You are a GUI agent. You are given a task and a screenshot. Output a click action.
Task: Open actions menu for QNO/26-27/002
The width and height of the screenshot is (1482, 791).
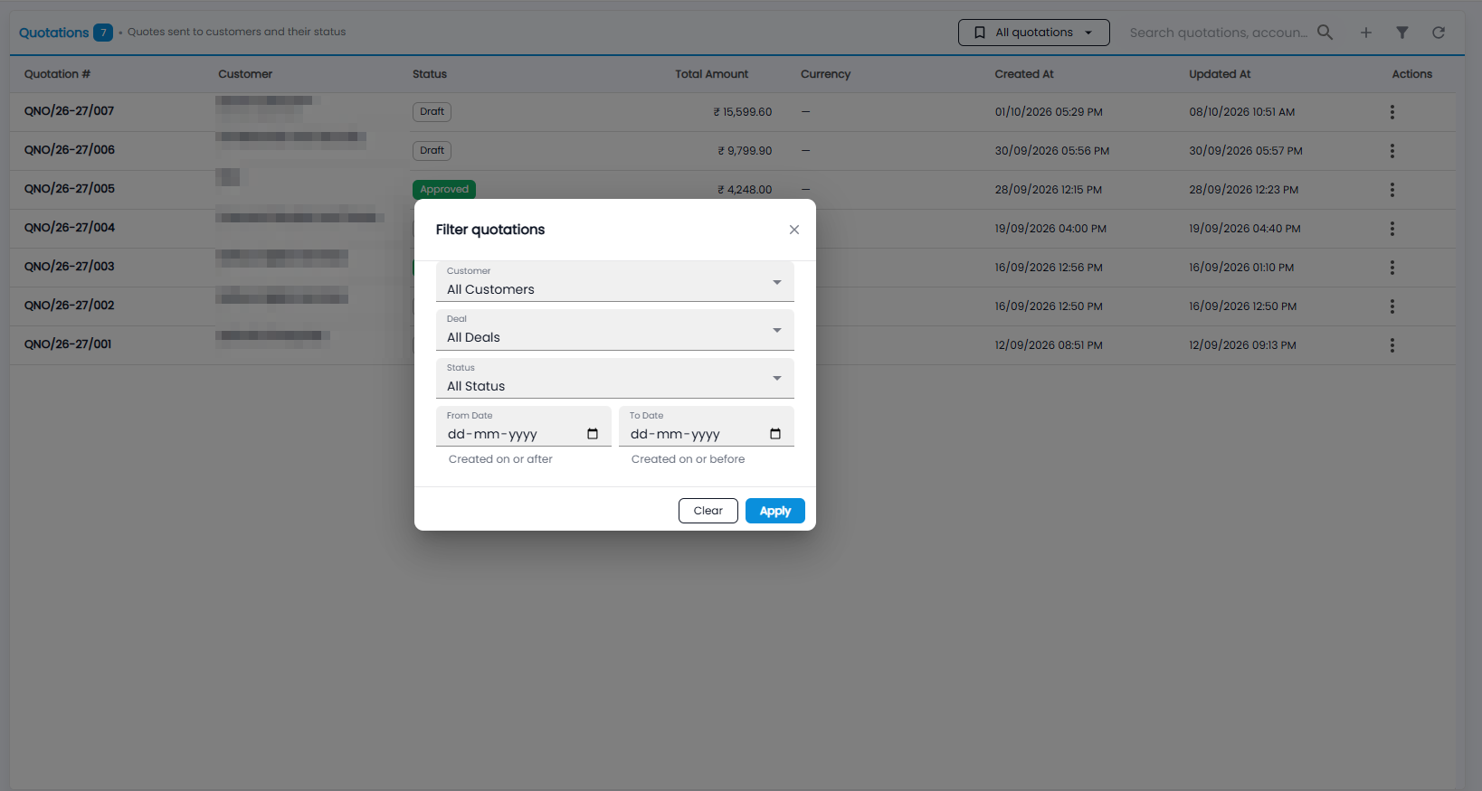pyautogui.click(x=1392, y=306)
